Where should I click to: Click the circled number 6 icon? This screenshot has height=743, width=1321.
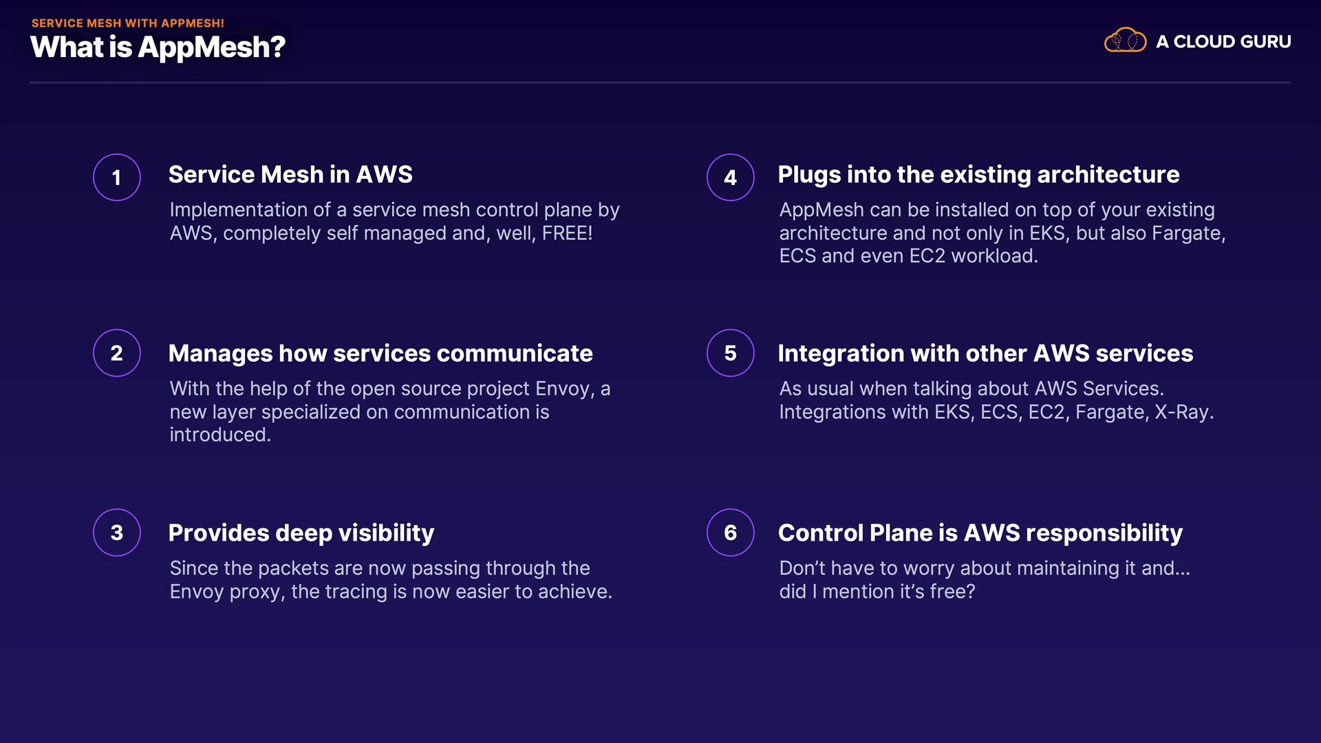click(x=730, y=532)
